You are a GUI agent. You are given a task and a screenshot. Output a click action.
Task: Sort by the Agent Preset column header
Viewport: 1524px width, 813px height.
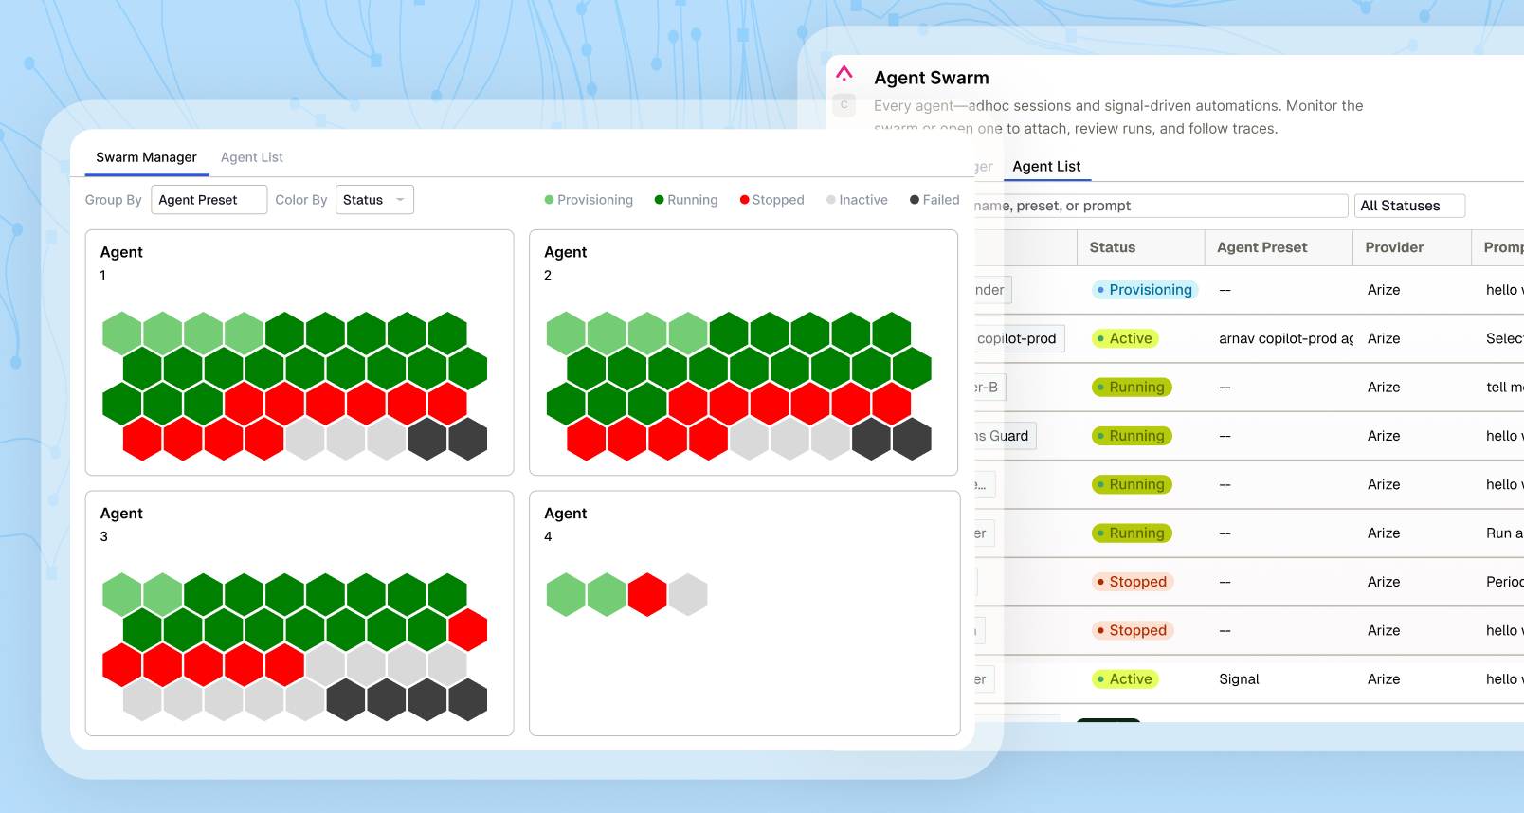(x=1261, y=247)
